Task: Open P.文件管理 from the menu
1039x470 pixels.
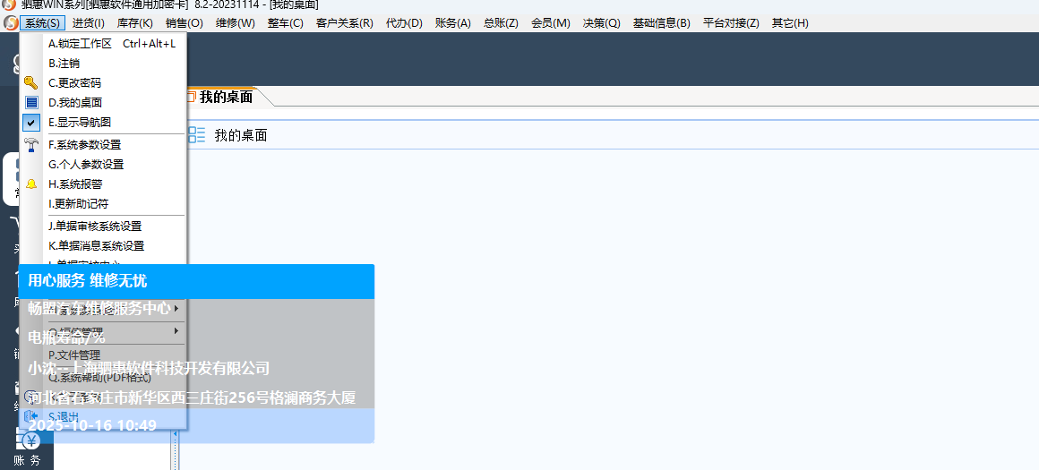Action: point(74,355)
